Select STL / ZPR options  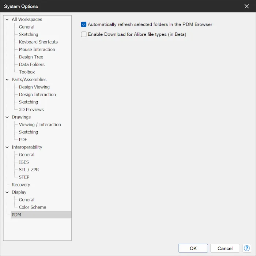point(29,169)
